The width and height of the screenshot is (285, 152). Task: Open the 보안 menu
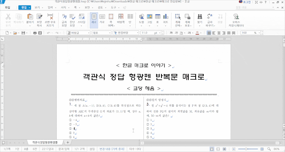coord(87,7)
